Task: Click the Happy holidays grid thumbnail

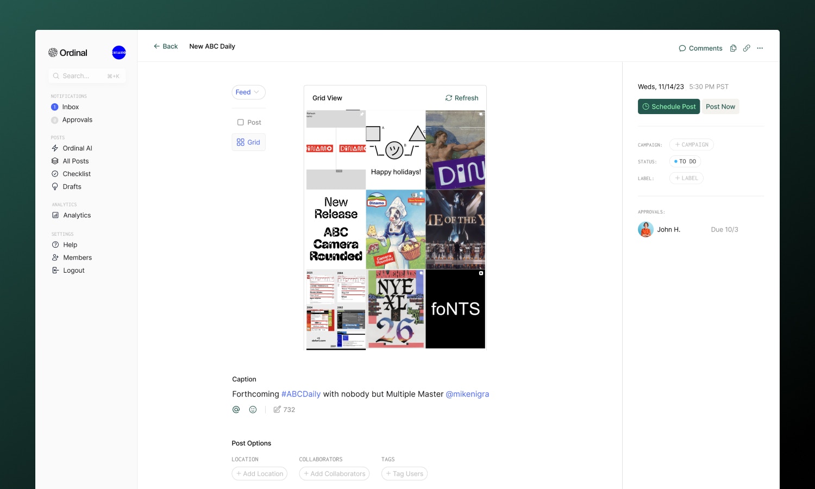Action: 396,150
